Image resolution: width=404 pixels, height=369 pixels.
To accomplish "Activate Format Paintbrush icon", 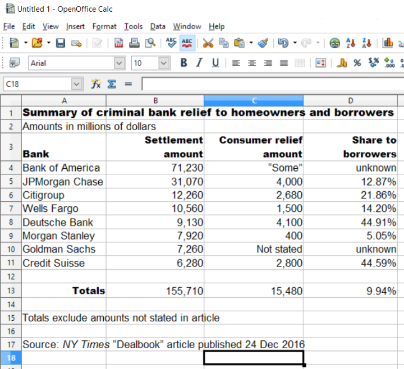I will coord(263,43).
